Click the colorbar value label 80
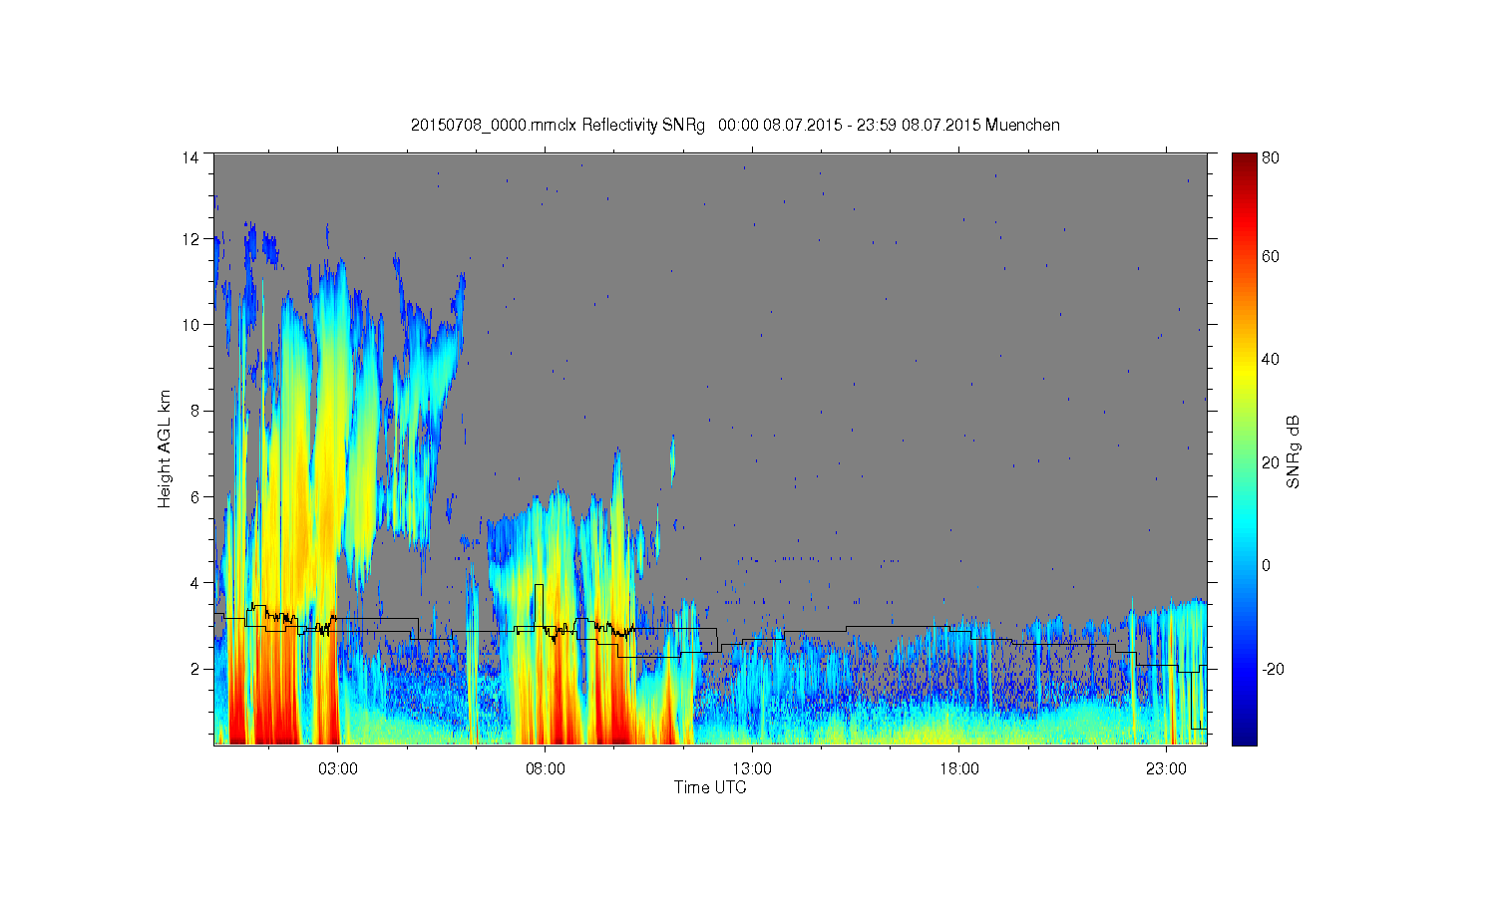The height and width of the screenshot is (897, 1496). click(1271, 157)
